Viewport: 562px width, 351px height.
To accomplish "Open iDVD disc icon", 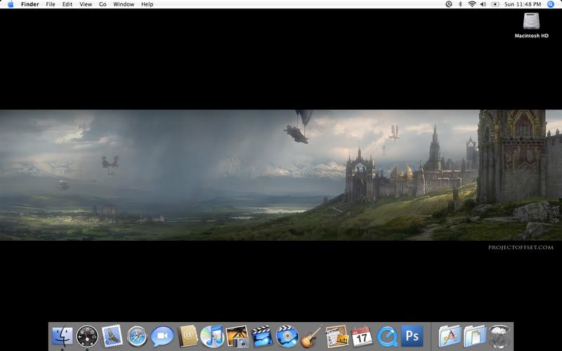I will 287,336.
